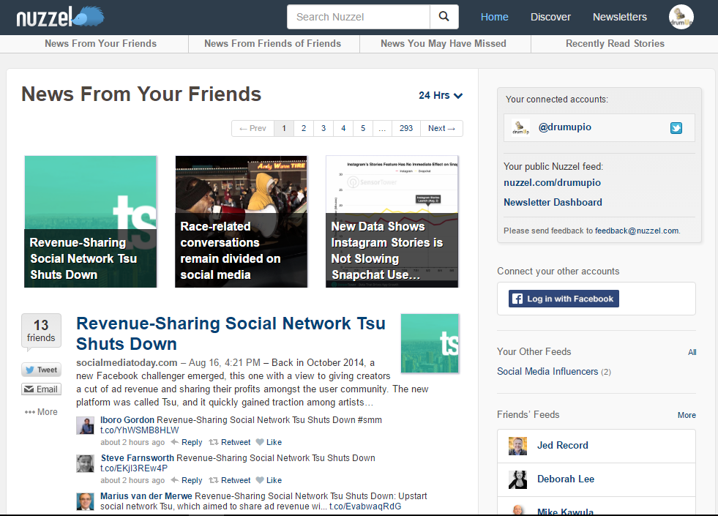
Task: Switch to News You May Have Missed tab
Action: pyautogui.click(x=444, y=43)
